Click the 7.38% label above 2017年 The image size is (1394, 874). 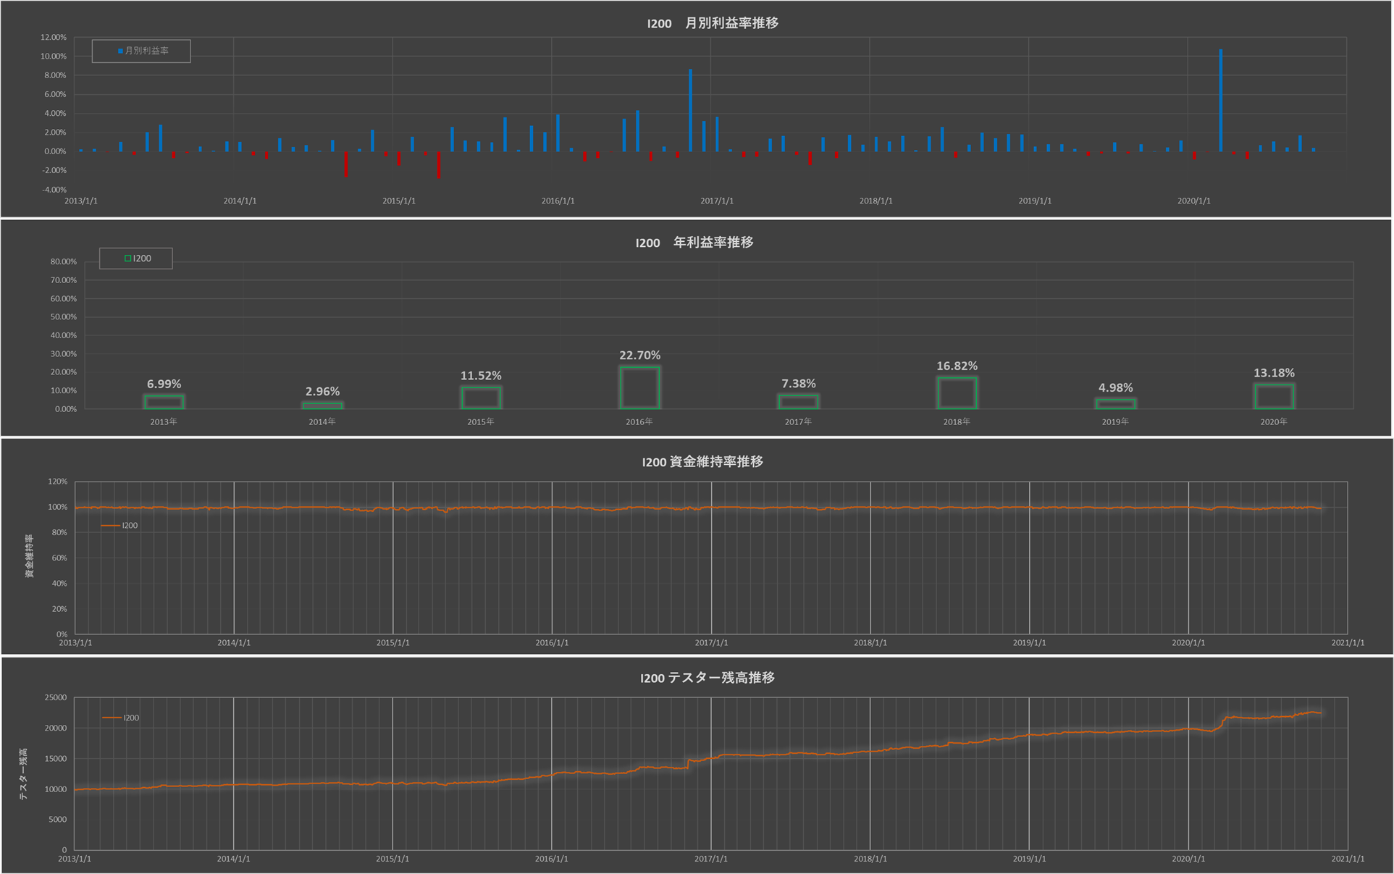point(798,383)
